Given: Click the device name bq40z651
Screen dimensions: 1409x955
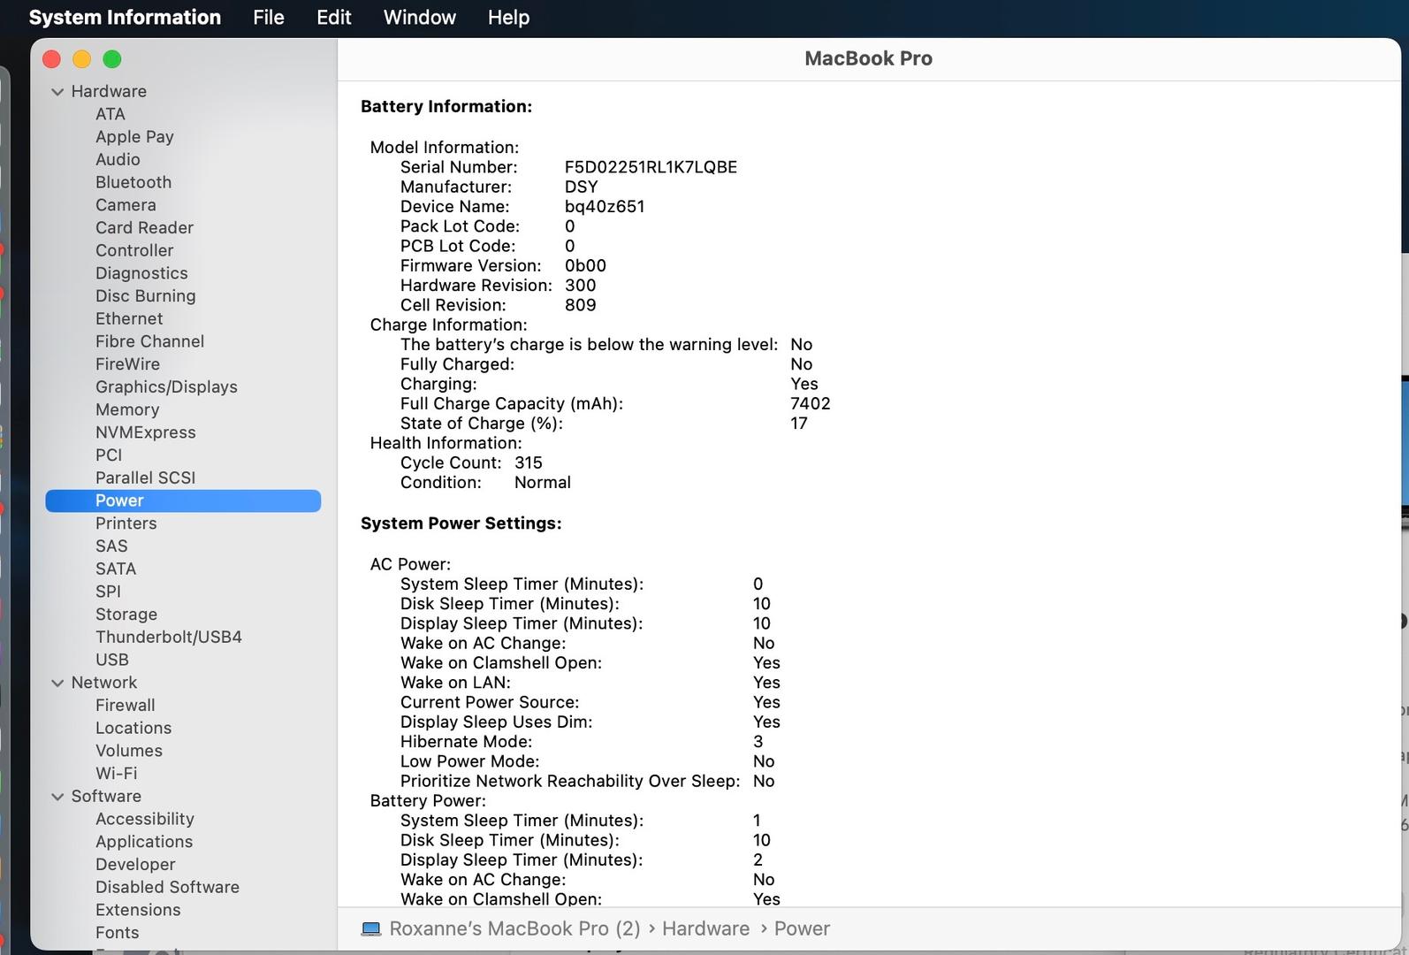Looking at the screenshot, I should [605, 207].
